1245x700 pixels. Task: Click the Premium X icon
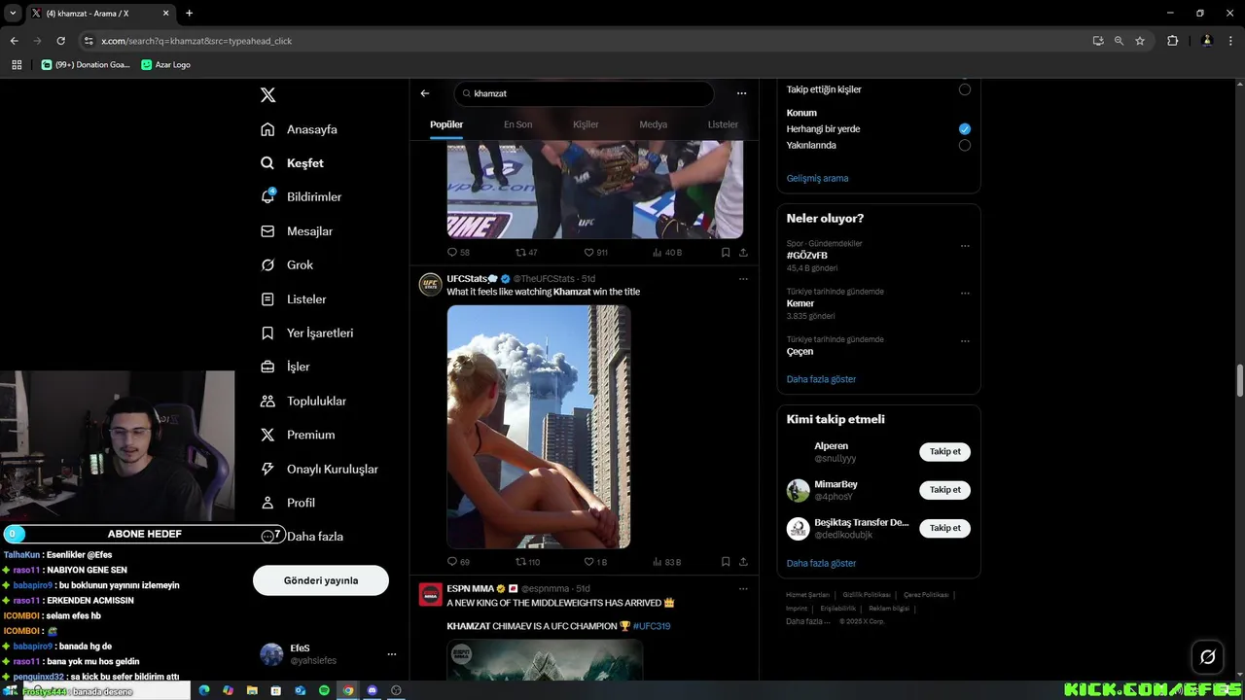(267, 435)
